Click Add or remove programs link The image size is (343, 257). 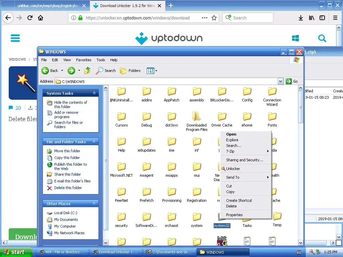[x=66, y=114]
